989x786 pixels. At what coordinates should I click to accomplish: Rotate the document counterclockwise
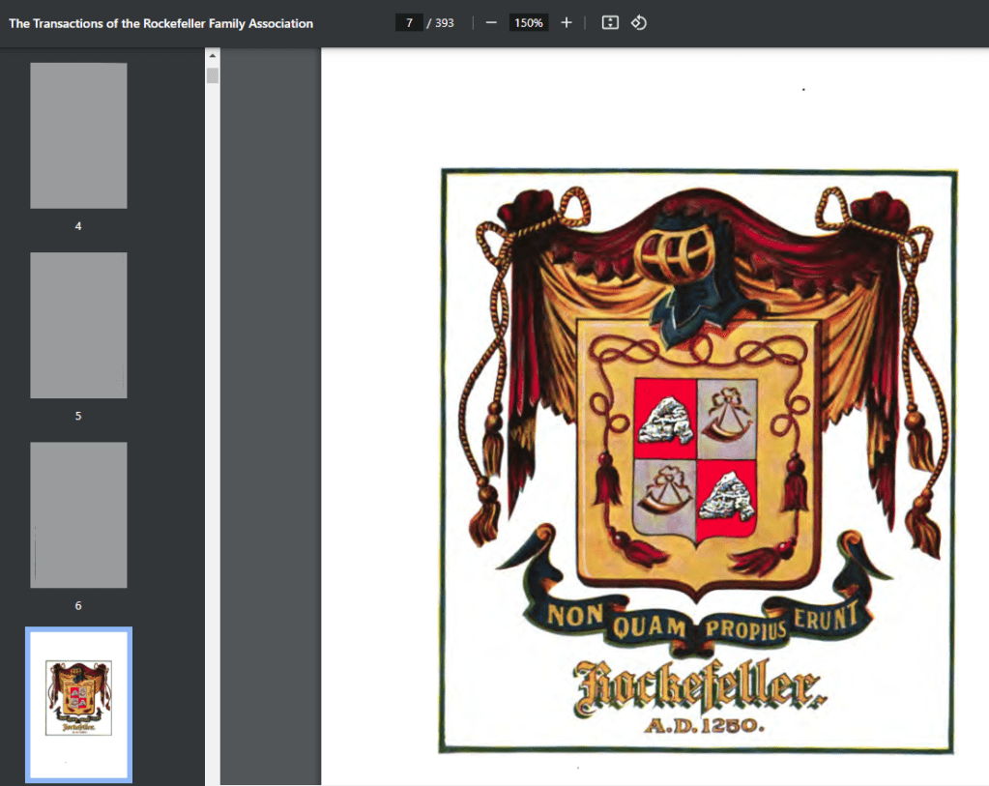pyautogui.click(x=638, y=23)
